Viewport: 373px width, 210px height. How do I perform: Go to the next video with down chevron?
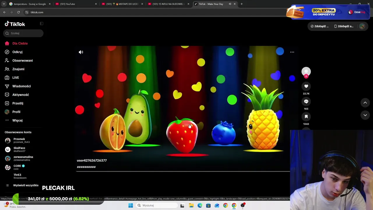365,115
